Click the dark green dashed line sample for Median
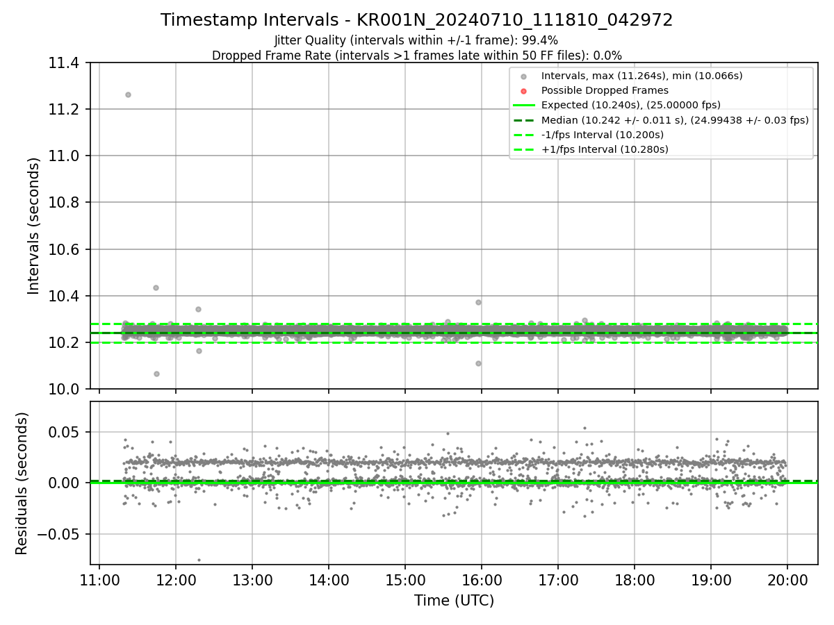The height and width of the screenshot is (625, 834). tap(524, 120)
